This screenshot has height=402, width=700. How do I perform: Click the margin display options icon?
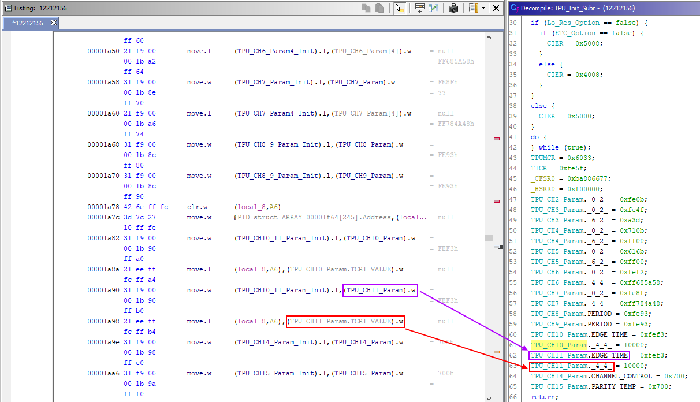[472, 8]
